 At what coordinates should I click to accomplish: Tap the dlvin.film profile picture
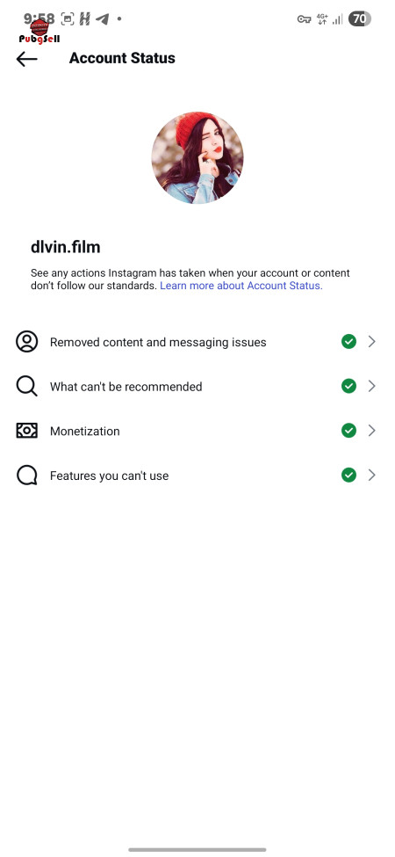coord(197,158)
